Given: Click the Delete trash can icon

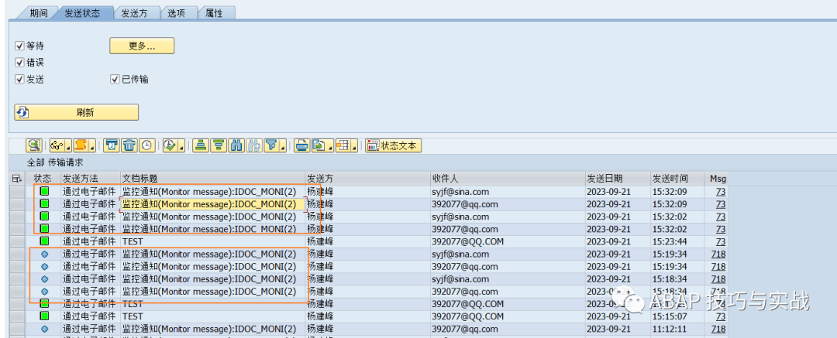Looking at the screenshot, I should point(129,145).
